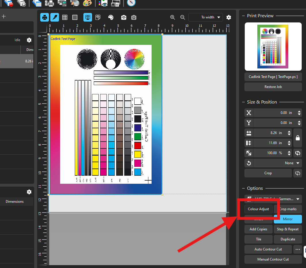Viewport: 306px width, 268px height.
Task: Click the plus icon to add queue tab
Action: pyautogui.click(x=4, y=16)
